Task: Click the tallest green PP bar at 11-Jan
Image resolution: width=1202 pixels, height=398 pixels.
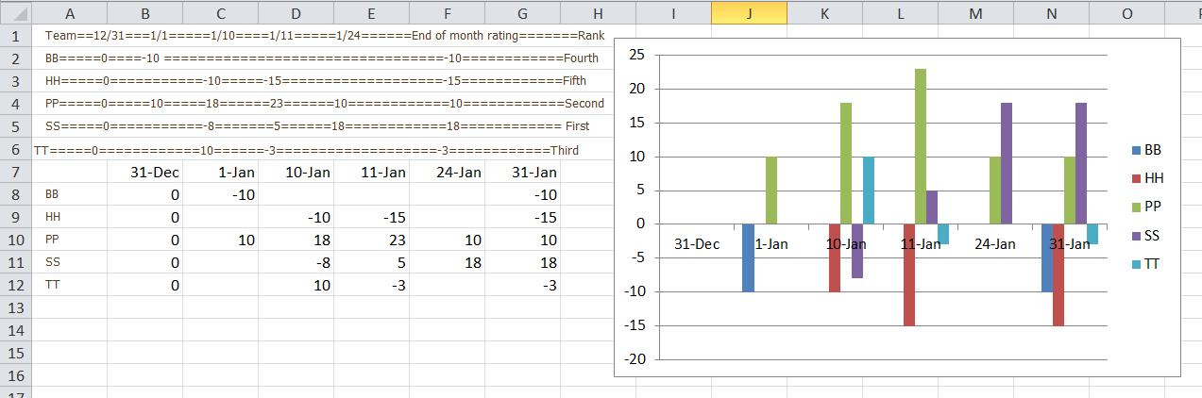Action: coord(921,146)
